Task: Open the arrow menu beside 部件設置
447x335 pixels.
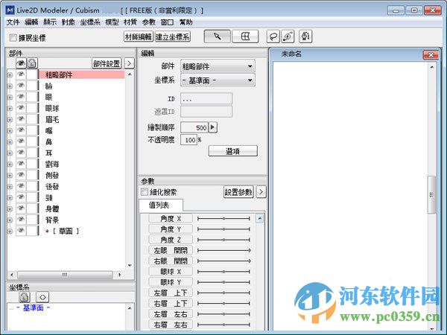Action: tap(129, 63)
